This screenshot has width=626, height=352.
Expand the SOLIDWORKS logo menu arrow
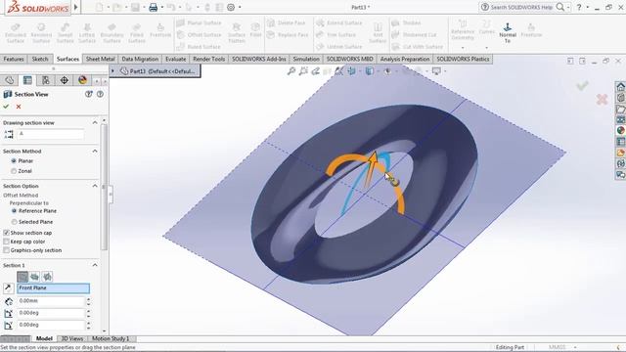pos(76,7)
